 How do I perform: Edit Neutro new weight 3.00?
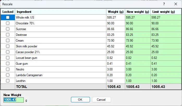(138, 69)
